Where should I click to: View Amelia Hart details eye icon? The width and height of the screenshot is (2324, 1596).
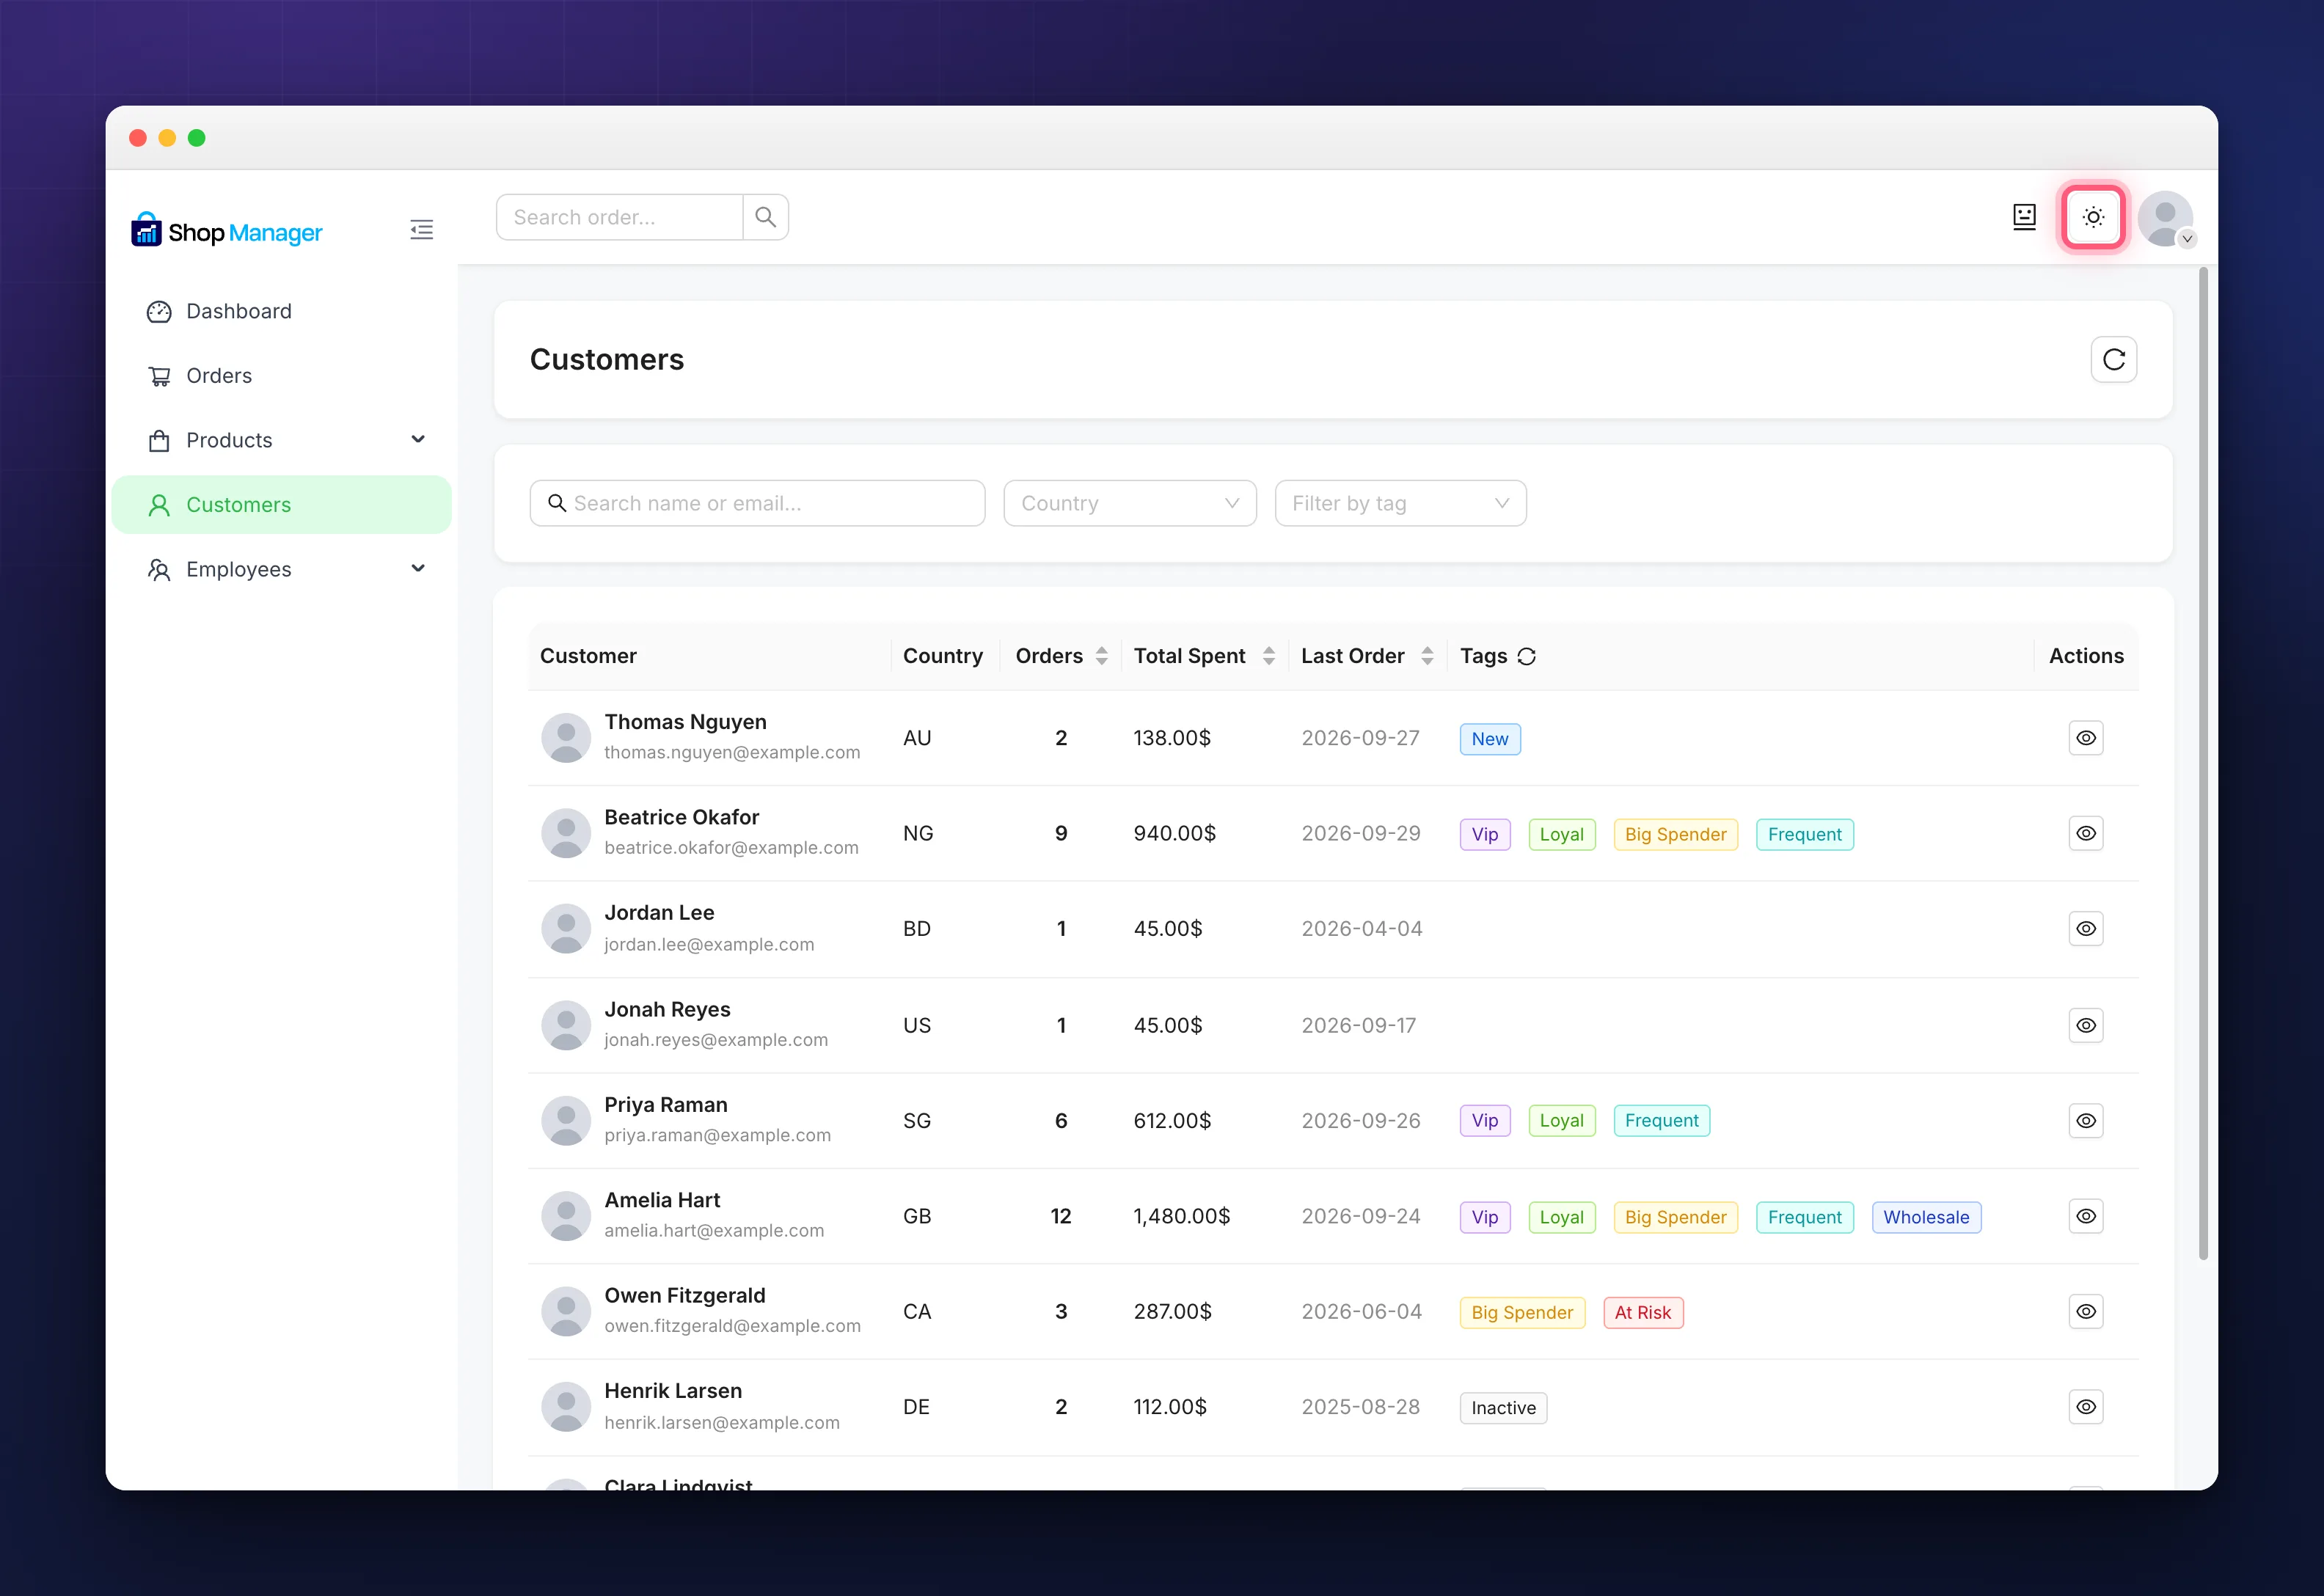[2085, 1216]
